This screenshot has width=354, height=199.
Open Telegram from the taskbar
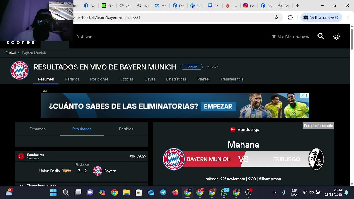click(163, 192)
